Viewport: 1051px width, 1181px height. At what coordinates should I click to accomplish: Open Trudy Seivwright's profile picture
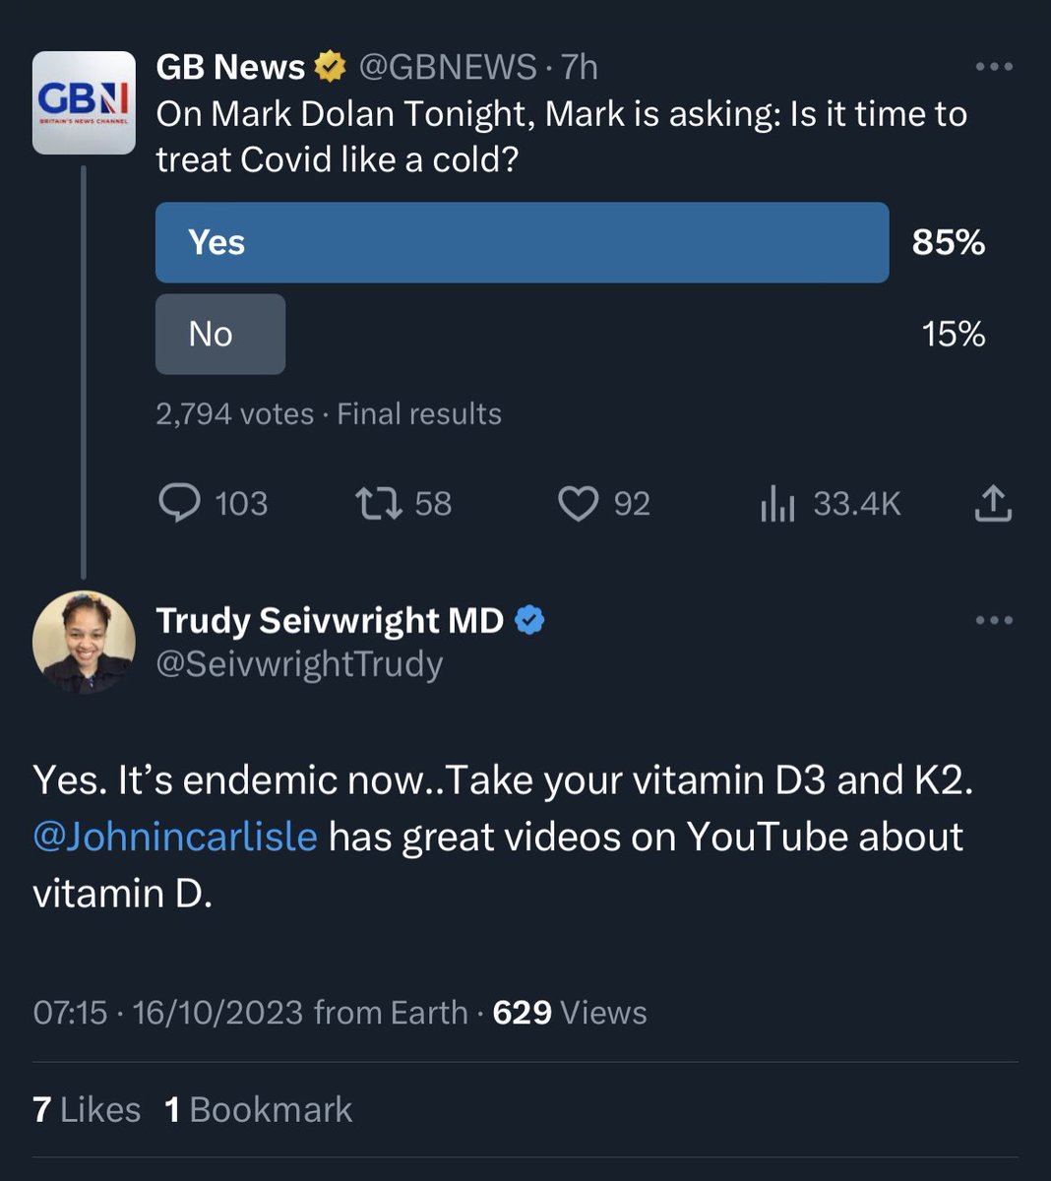(x=84, y=642)
